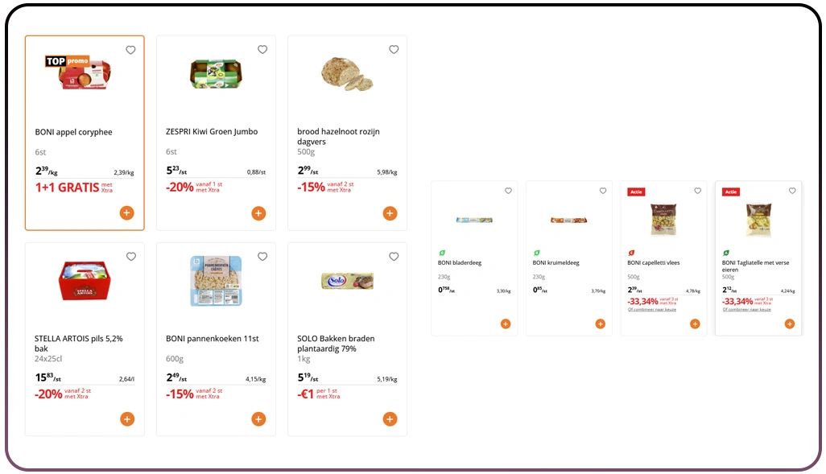The width and height of the screenshot is (826, 474).
Task: Click the Actie badge on BONI capelletti vlees
Action: click(635, 192)
